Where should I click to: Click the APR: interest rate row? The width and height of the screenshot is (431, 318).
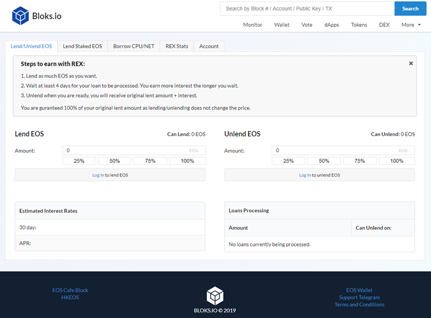click(110, 243)
